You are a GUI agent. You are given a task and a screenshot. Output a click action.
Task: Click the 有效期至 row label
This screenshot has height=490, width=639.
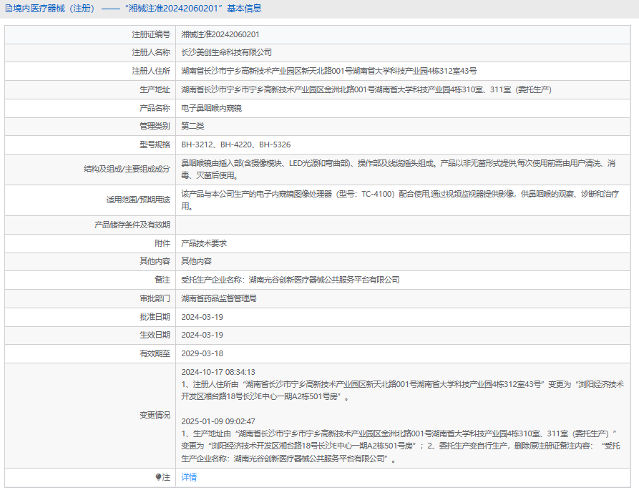coord(155,353)
